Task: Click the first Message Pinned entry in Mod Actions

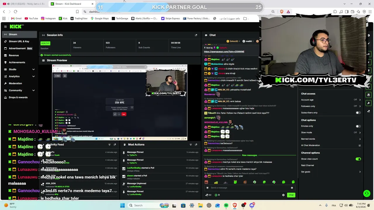Action: pos(160,153)
